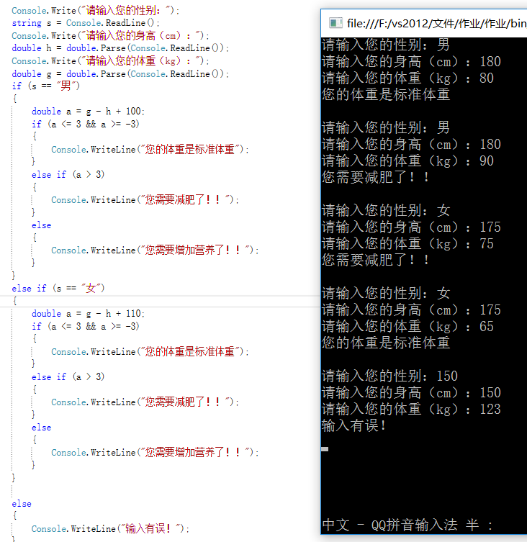Viewport: 527px width, 542px height.
Task: Click the console output 您的体重是标准体重 directly below weight 80
Action: pyautogui.click(x=386, y=95)
